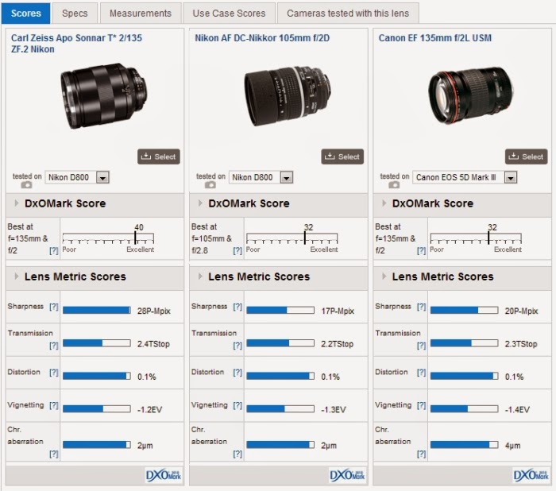Click DxOMark logo under Nikkor column

(347, 475)
